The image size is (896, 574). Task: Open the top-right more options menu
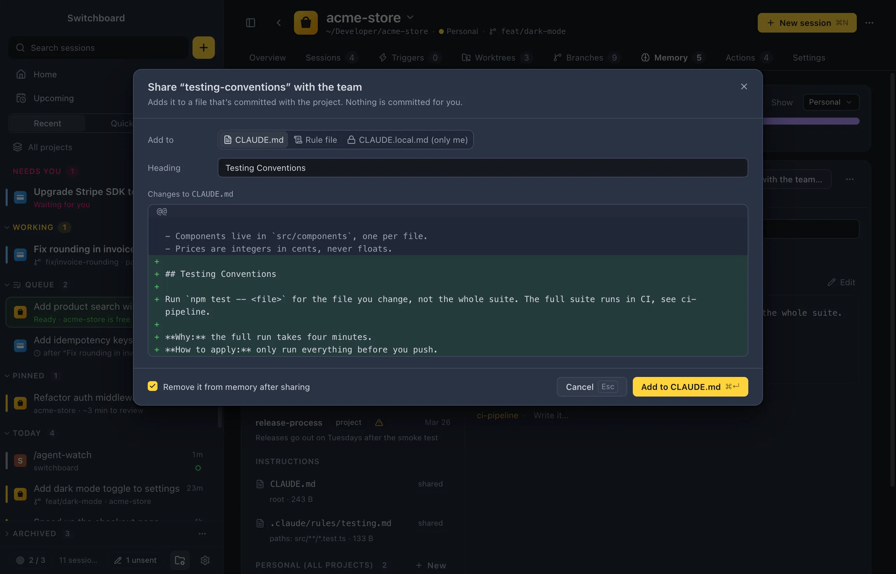[x=869, y=23]
